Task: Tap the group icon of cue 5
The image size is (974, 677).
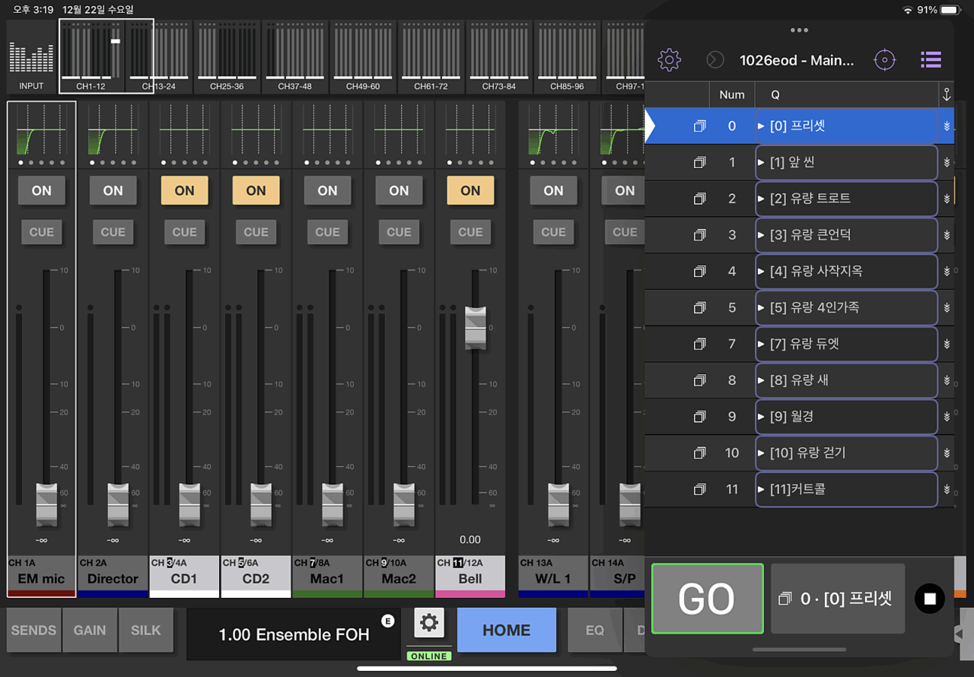Action: click(x=699, y=308)
